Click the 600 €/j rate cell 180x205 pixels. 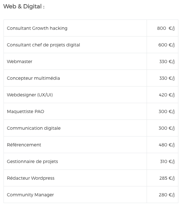click(162, 45)
